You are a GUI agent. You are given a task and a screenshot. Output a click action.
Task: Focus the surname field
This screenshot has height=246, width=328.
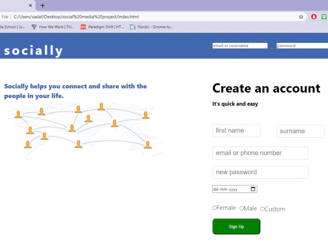(x=300, y=132)
